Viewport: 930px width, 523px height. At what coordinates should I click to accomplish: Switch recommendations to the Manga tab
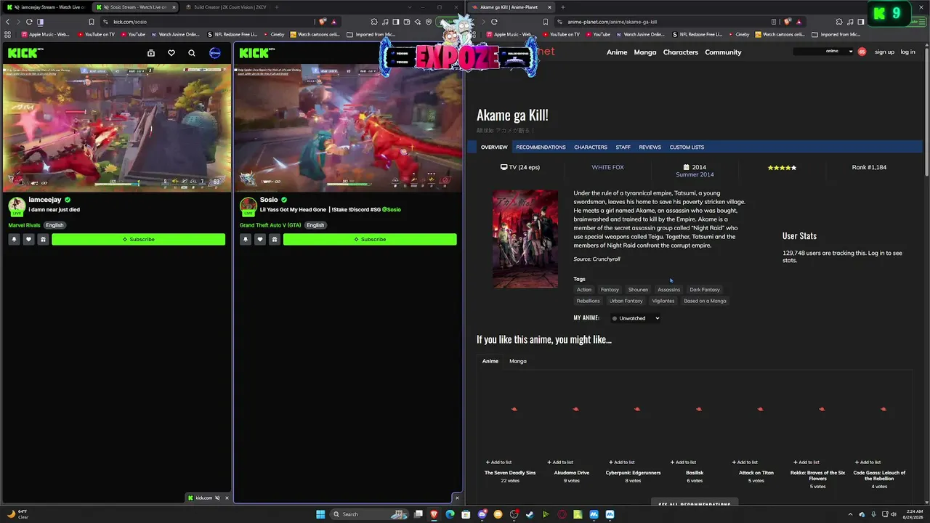(518, 361)
